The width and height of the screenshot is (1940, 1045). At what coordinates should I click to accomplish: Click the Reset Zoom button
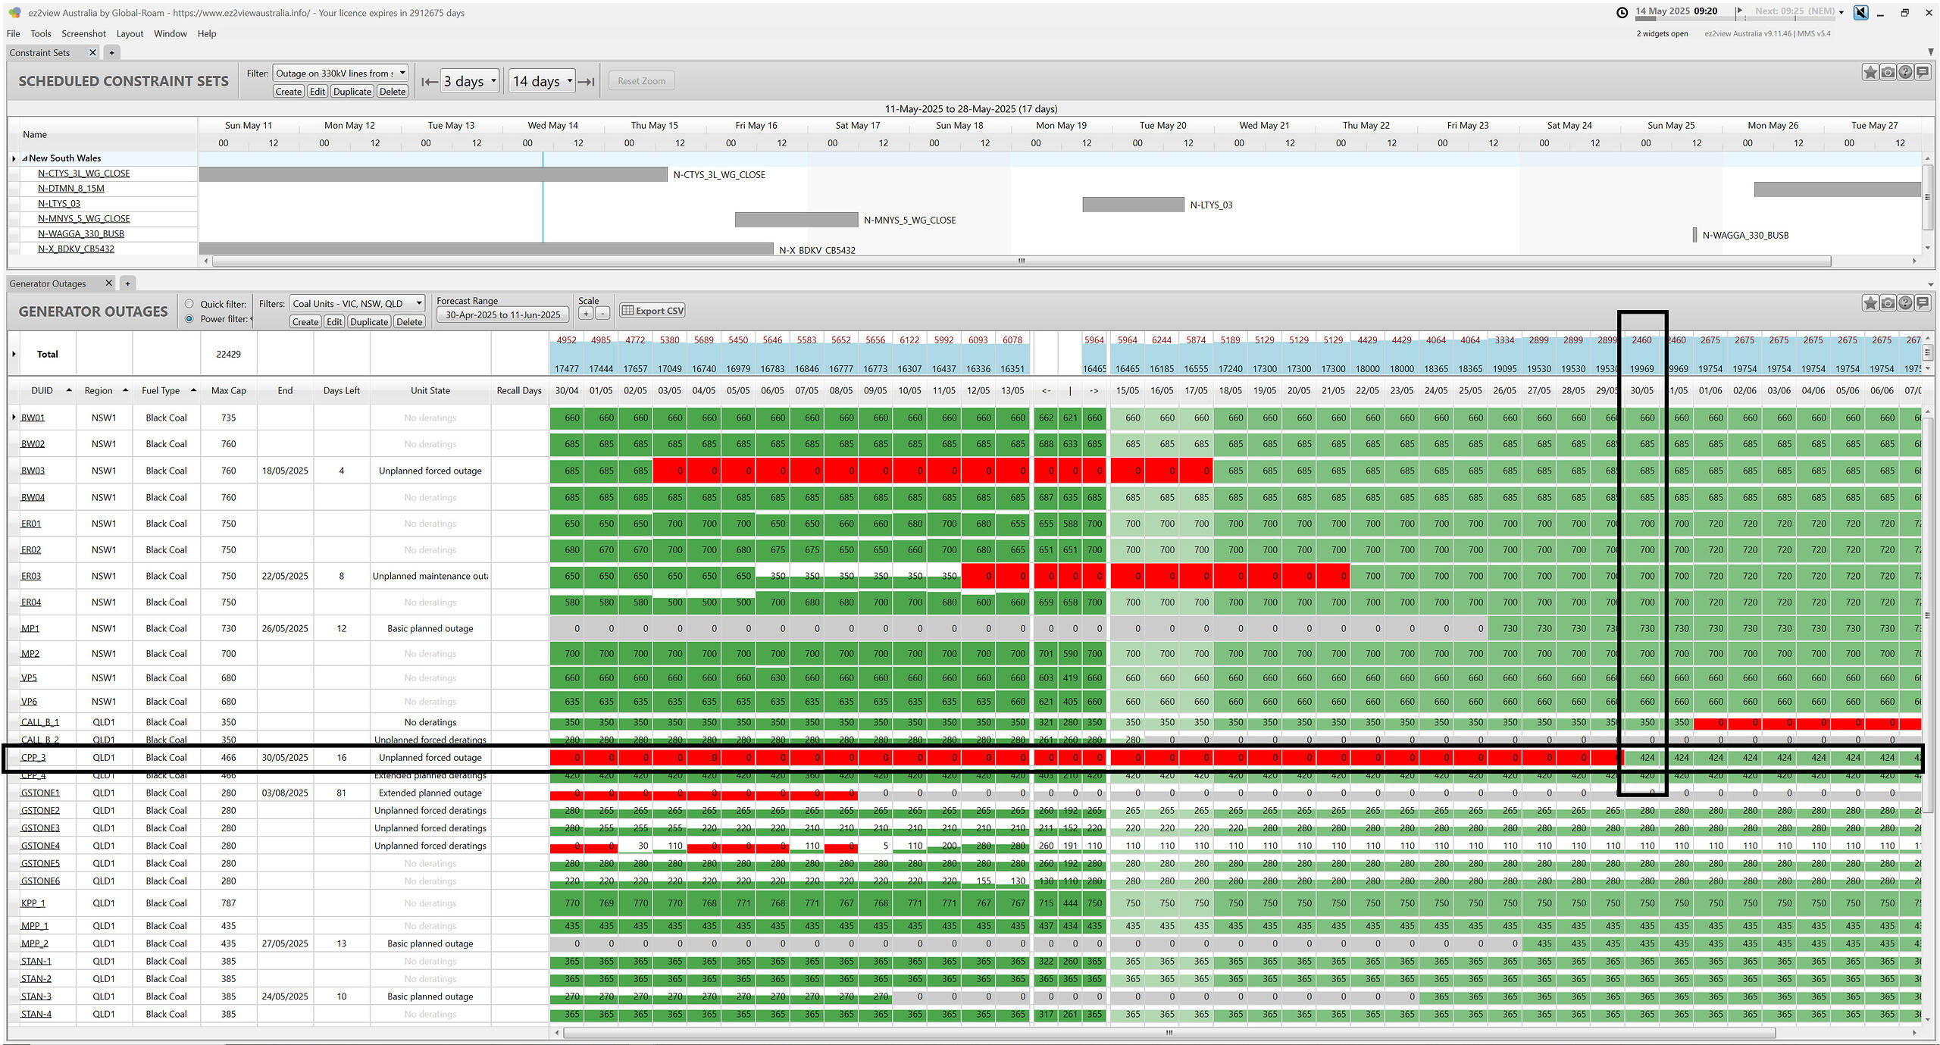tap(641, 81)
